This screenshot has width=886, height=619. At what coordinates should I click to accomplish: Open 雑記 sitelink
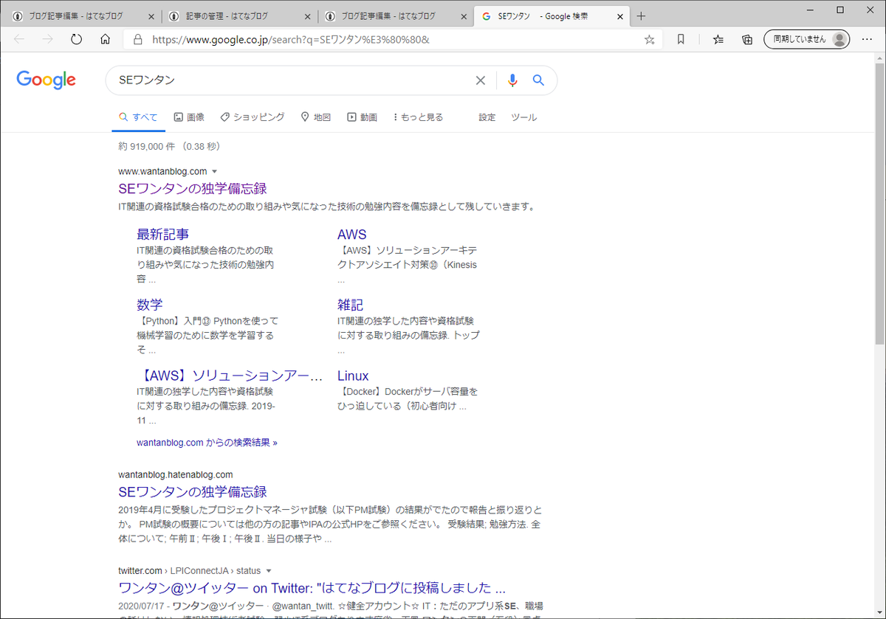coord(350,305)
